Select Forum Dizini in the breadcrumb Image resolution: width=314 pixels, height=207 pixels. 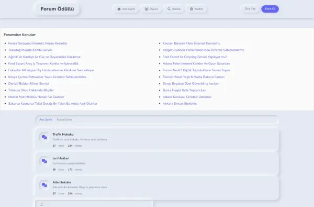click(x=64, y=119)
